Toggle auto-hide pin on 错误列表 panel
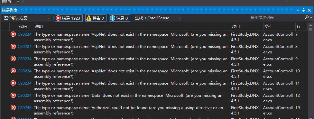Screen dimensions: 314x119 pos(303,10)
